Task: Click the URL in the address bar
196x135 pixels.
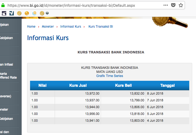Action: pyautogui.click(x=71, y=5)
